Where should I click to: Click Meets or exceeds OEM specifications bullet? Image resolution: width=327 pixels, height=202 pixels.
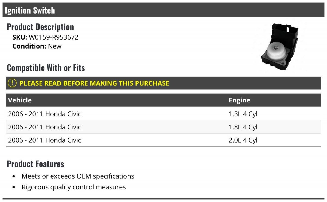[x=78, y=176]
